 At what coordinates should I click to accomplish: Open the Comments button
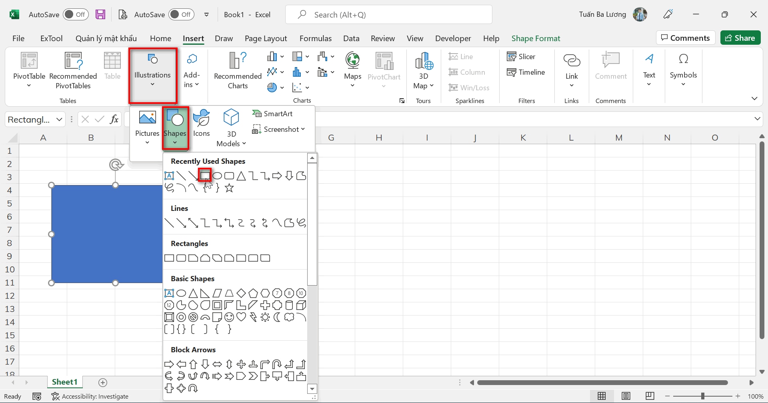686,38
